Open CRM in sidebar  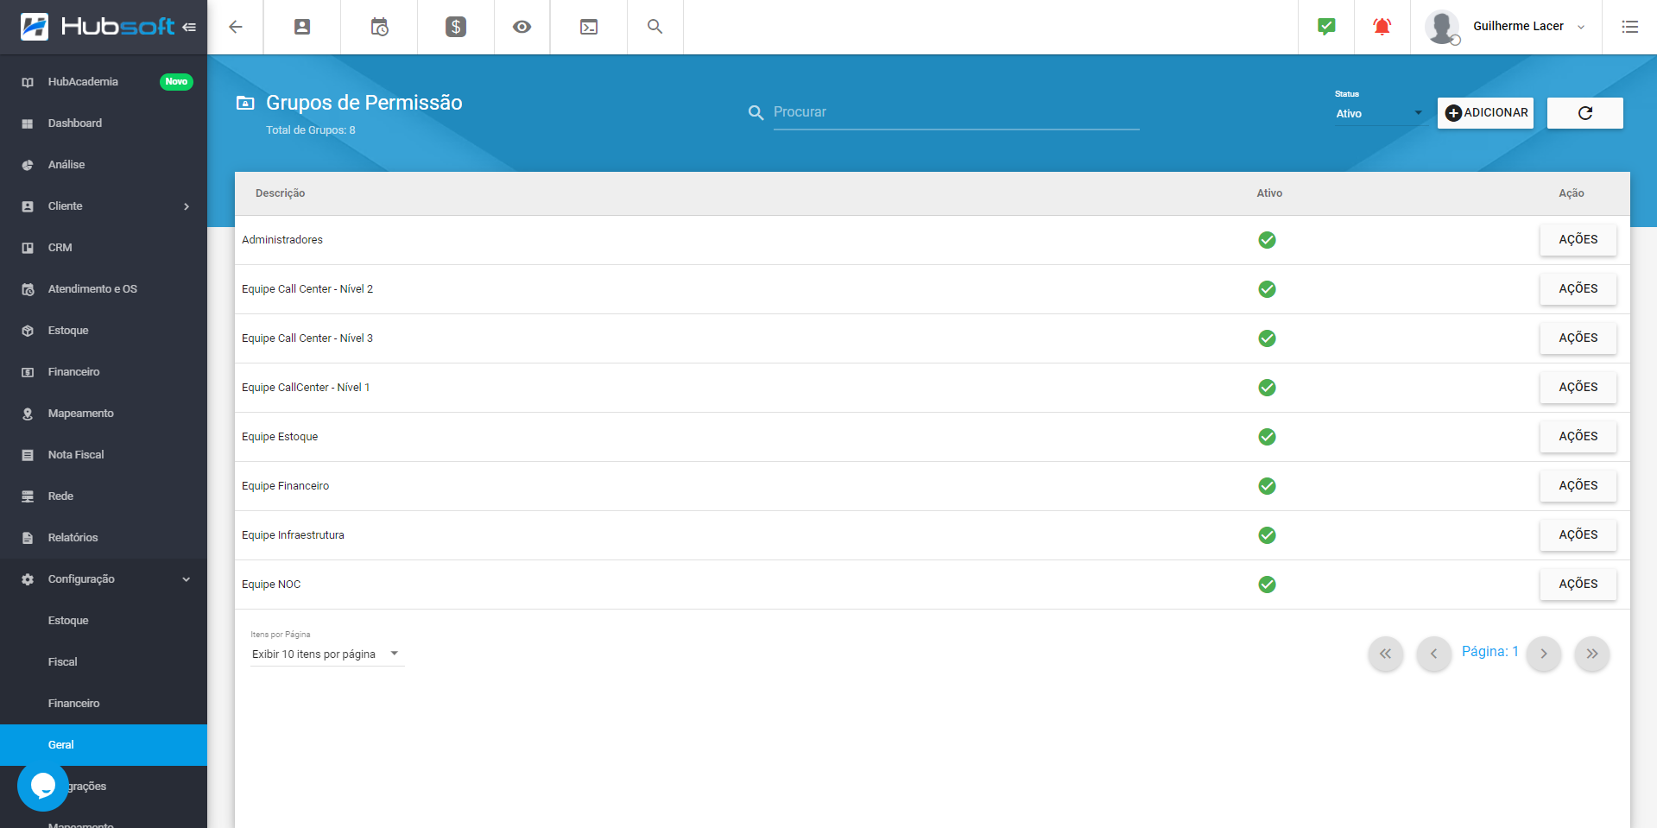click(x=104, y=248)
